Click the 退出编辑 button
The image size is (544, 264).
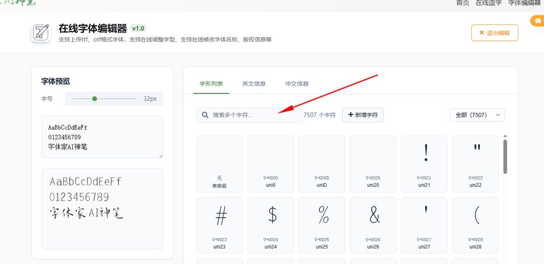[495, 33]
